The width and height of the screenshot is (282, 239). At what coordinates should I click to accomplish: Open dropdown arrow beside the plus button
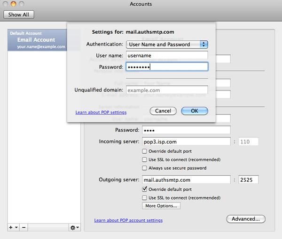[16, 227]
